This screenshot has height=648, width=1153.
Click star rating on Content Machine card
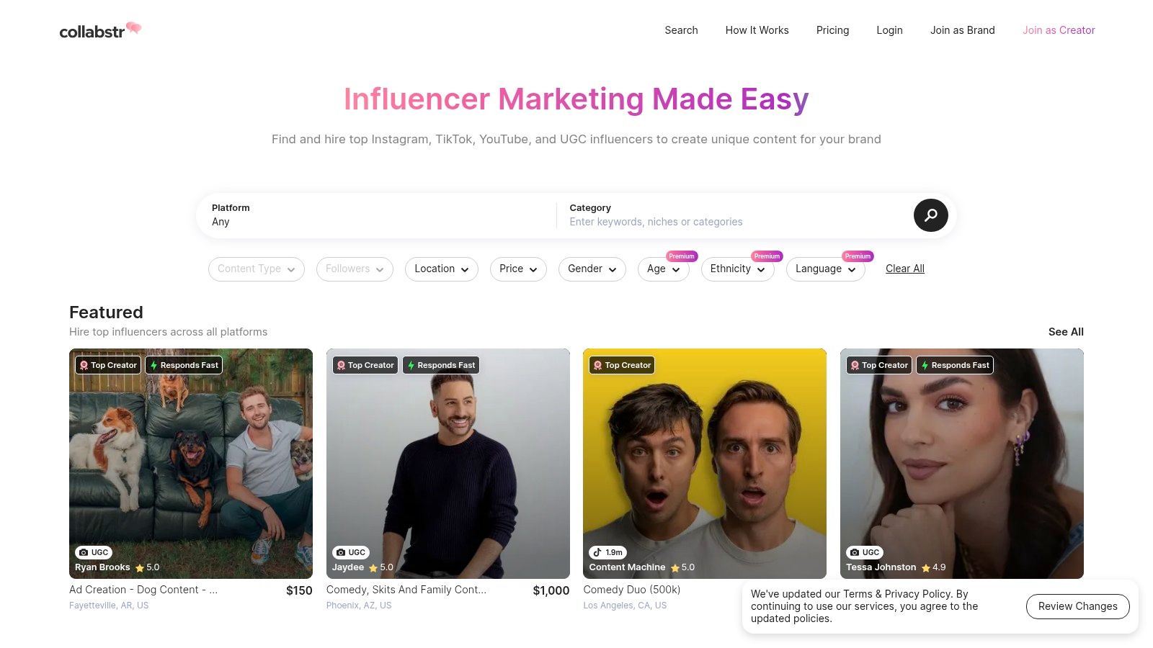point(682,567)
